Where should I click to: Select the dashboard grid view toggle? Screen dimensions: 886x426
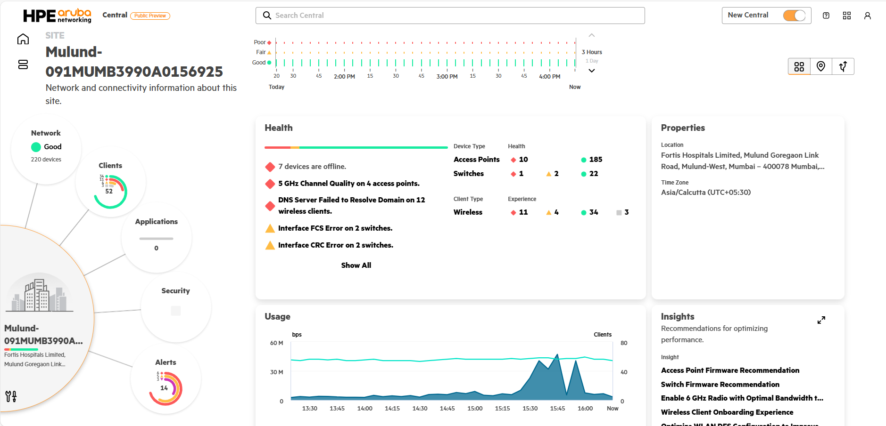point(799,66)
